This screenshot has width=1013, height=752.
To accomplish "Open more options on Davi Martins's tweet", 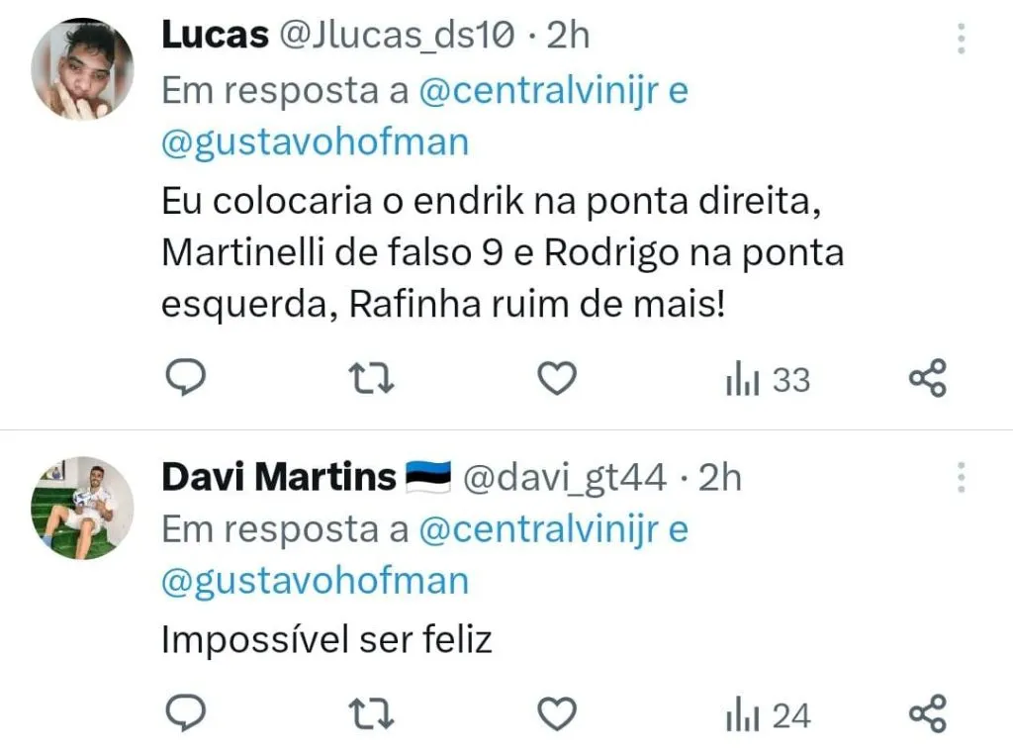I will point(962,478).
